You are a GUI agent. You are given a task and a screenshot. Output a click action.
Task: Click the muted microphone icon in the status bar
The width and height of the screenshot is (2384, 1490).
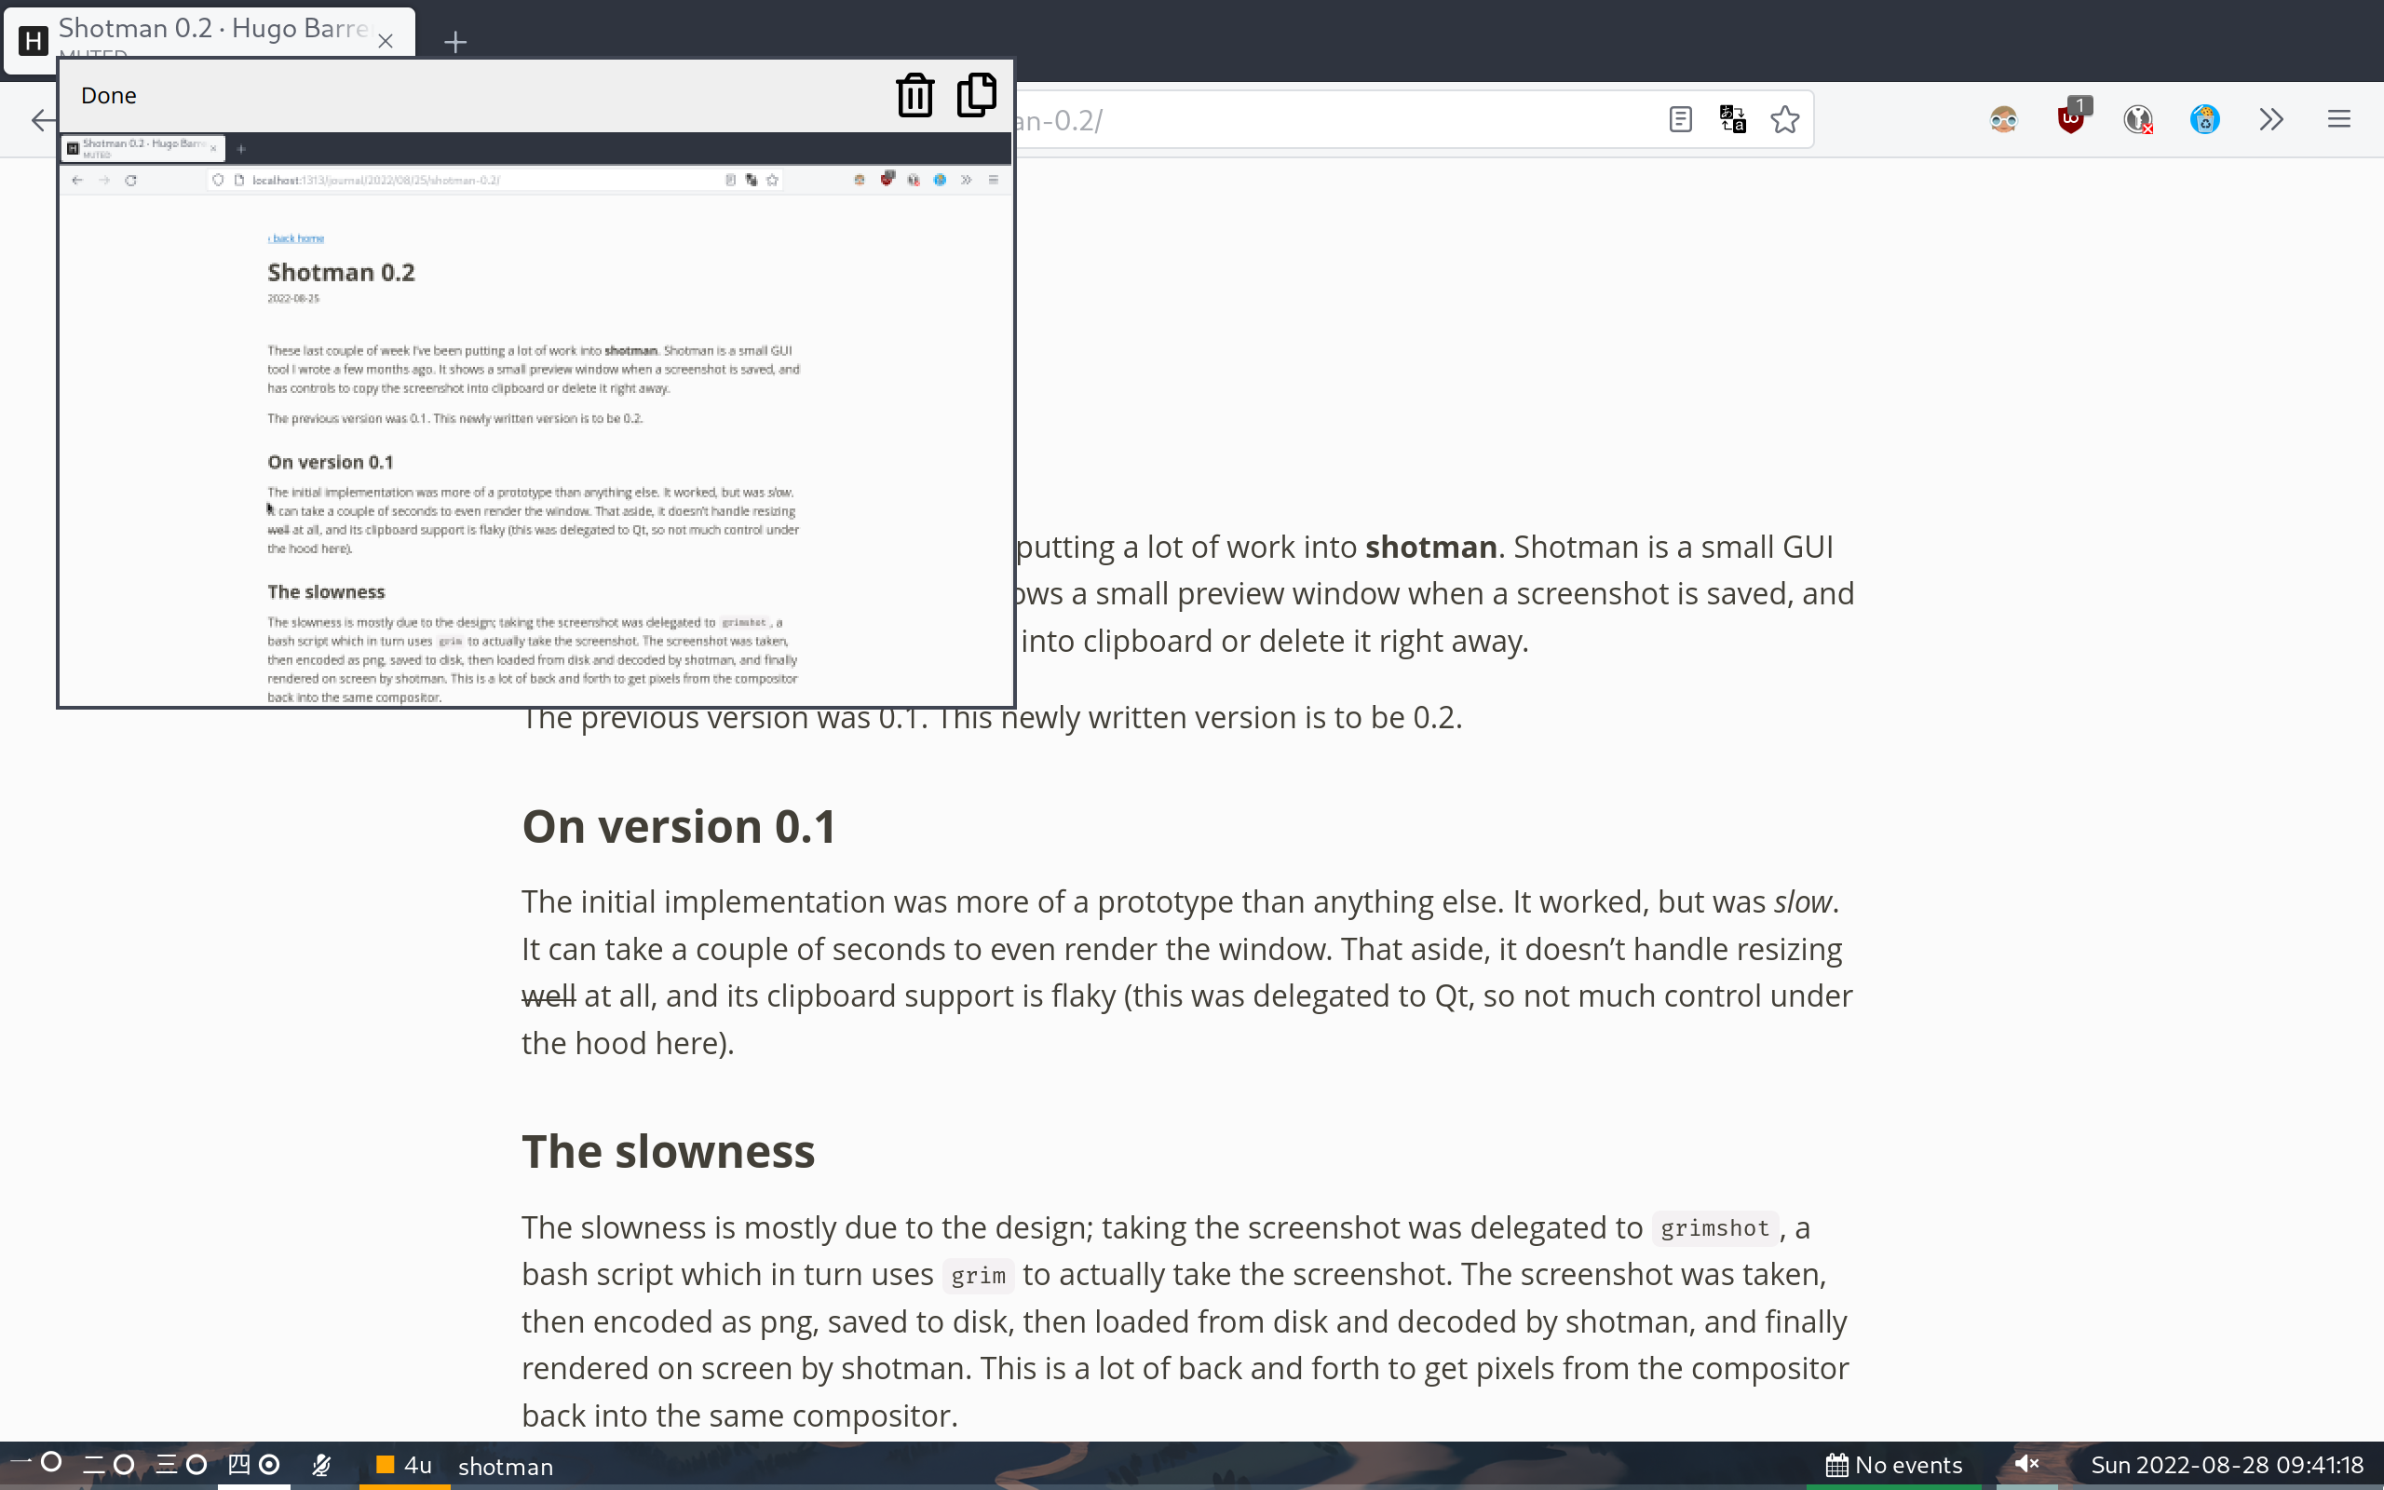321,1466
